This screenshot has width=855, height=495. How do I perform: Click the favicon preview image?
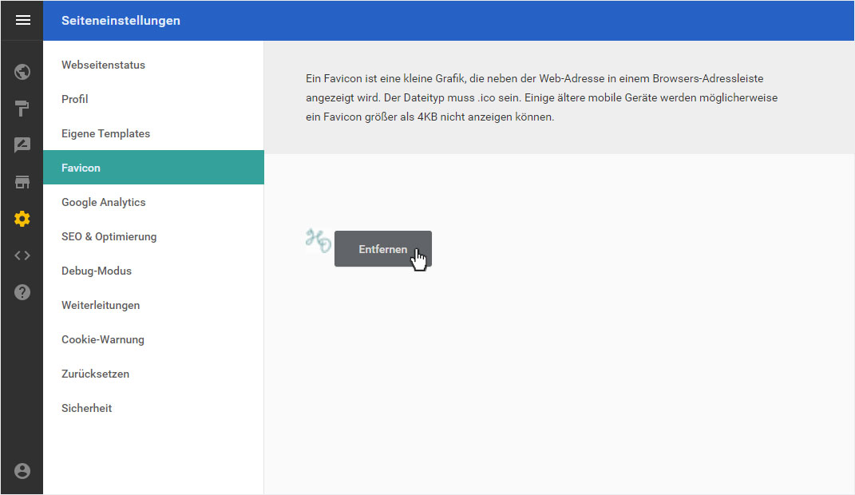(x=318, y=240)
